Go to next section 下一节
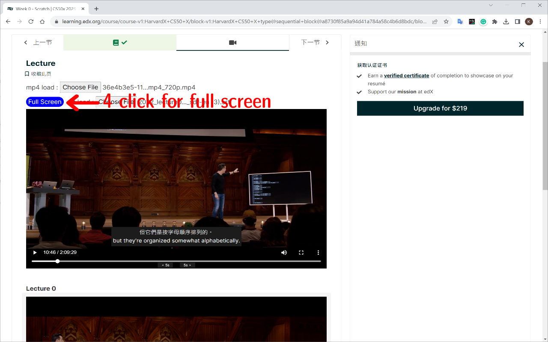This screenshot has width=548, height=342. 315,42
